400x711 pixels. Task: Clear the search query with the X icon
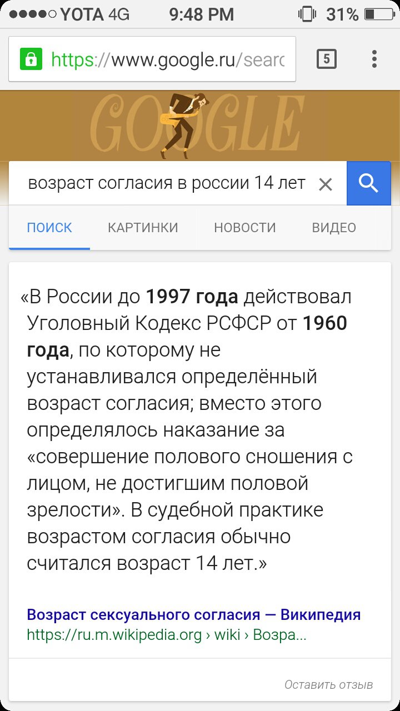326,184
